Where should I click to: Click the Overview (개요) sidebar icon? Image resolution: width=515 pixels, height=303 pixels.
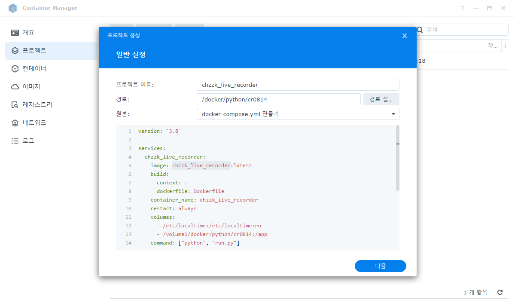point(15,33)
